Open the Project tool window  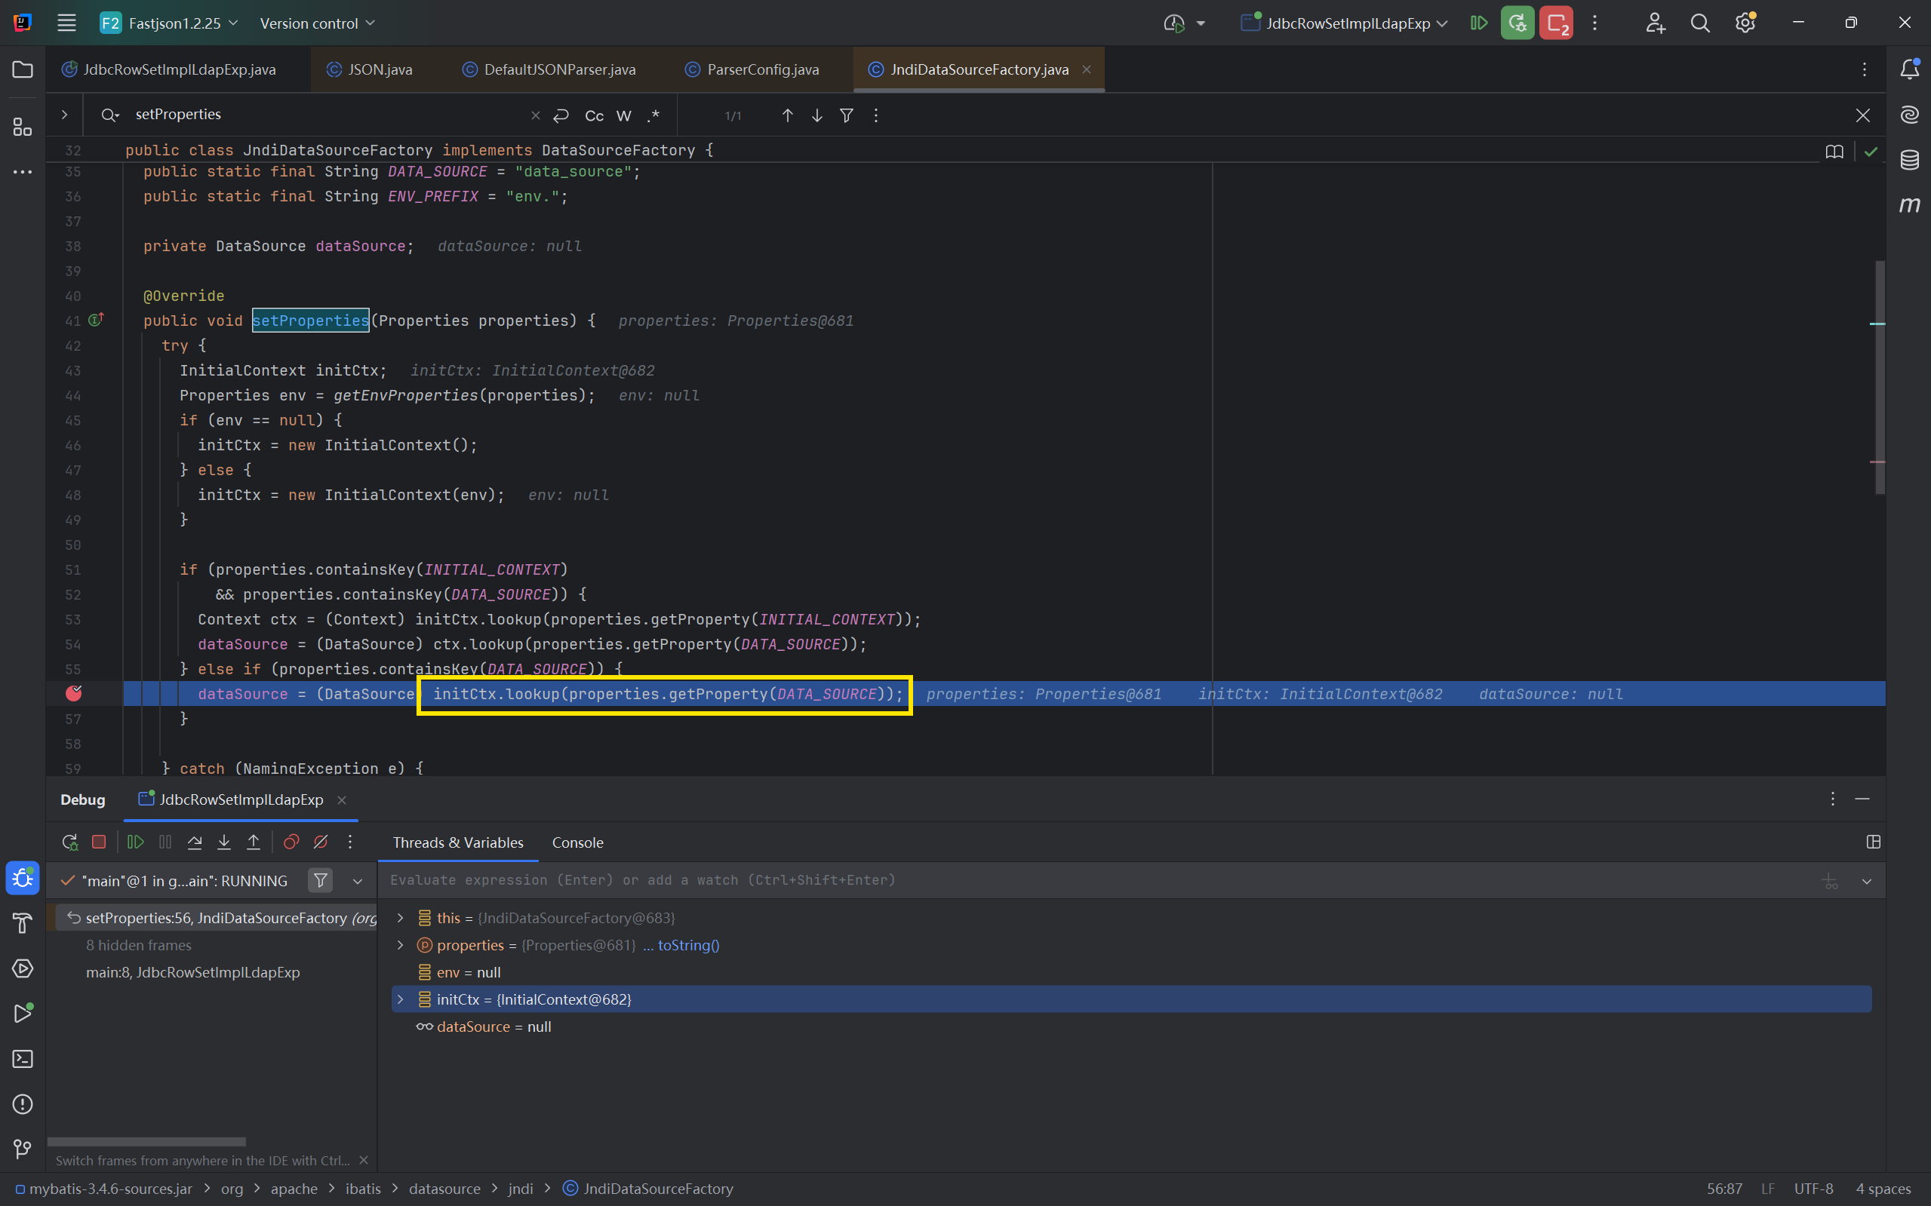coord(23,70)
